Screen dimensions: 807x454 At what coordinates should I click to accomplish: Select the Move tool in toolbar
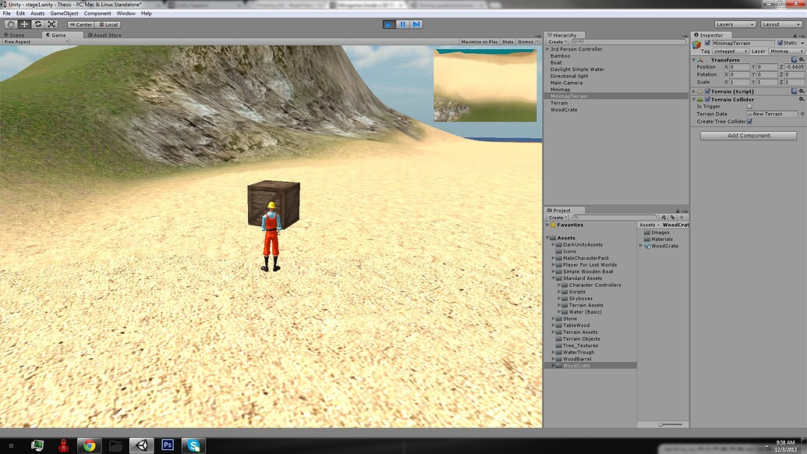pos(25,24)
